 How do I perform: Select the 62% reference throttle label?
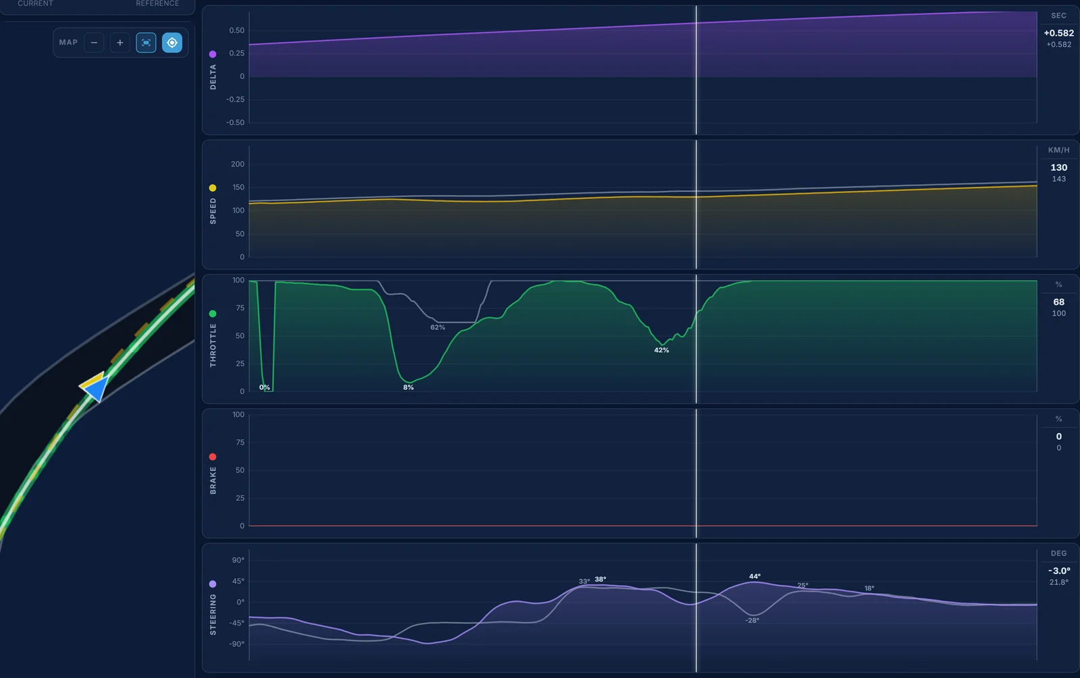[438, 327]
